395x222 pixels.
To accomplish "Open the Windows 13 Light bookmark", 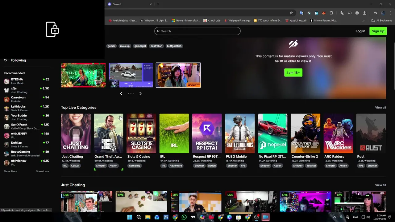I will pos(154,21).
